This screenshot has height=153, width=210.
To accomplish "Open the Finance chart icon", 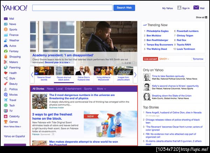I will (x=6, y=35).
